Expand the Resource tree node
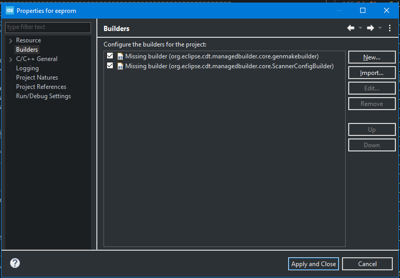The height and width of the screenshot is (278, 400). (x=10, y=41)
